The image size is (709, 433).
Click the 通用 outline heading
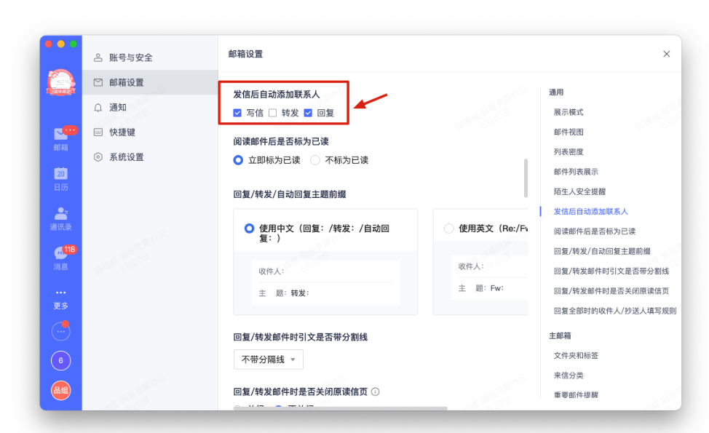(x=556, y=92)
